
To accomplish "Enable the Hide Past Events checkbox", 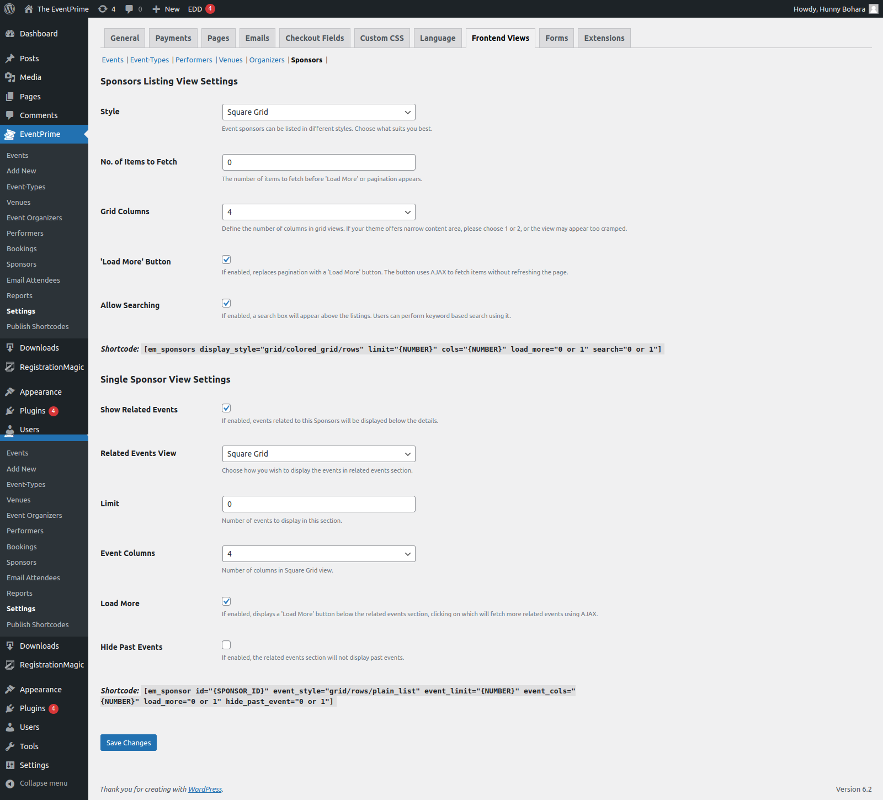I will coord(226,645).
